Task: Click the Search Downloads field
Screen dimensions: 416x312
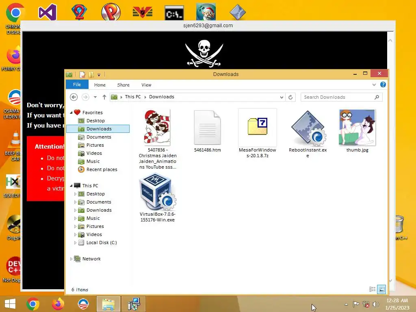Action: 341,97
